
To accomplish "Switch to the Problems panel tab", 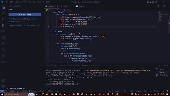I will click(x=51, y=66).
